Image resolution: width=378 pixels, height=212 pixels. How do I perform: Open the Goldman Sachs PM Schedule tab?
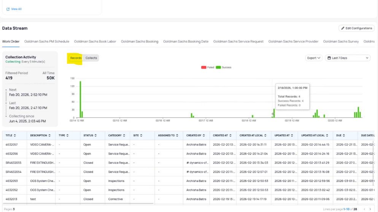pyautogui.click(x=47, y=41)
